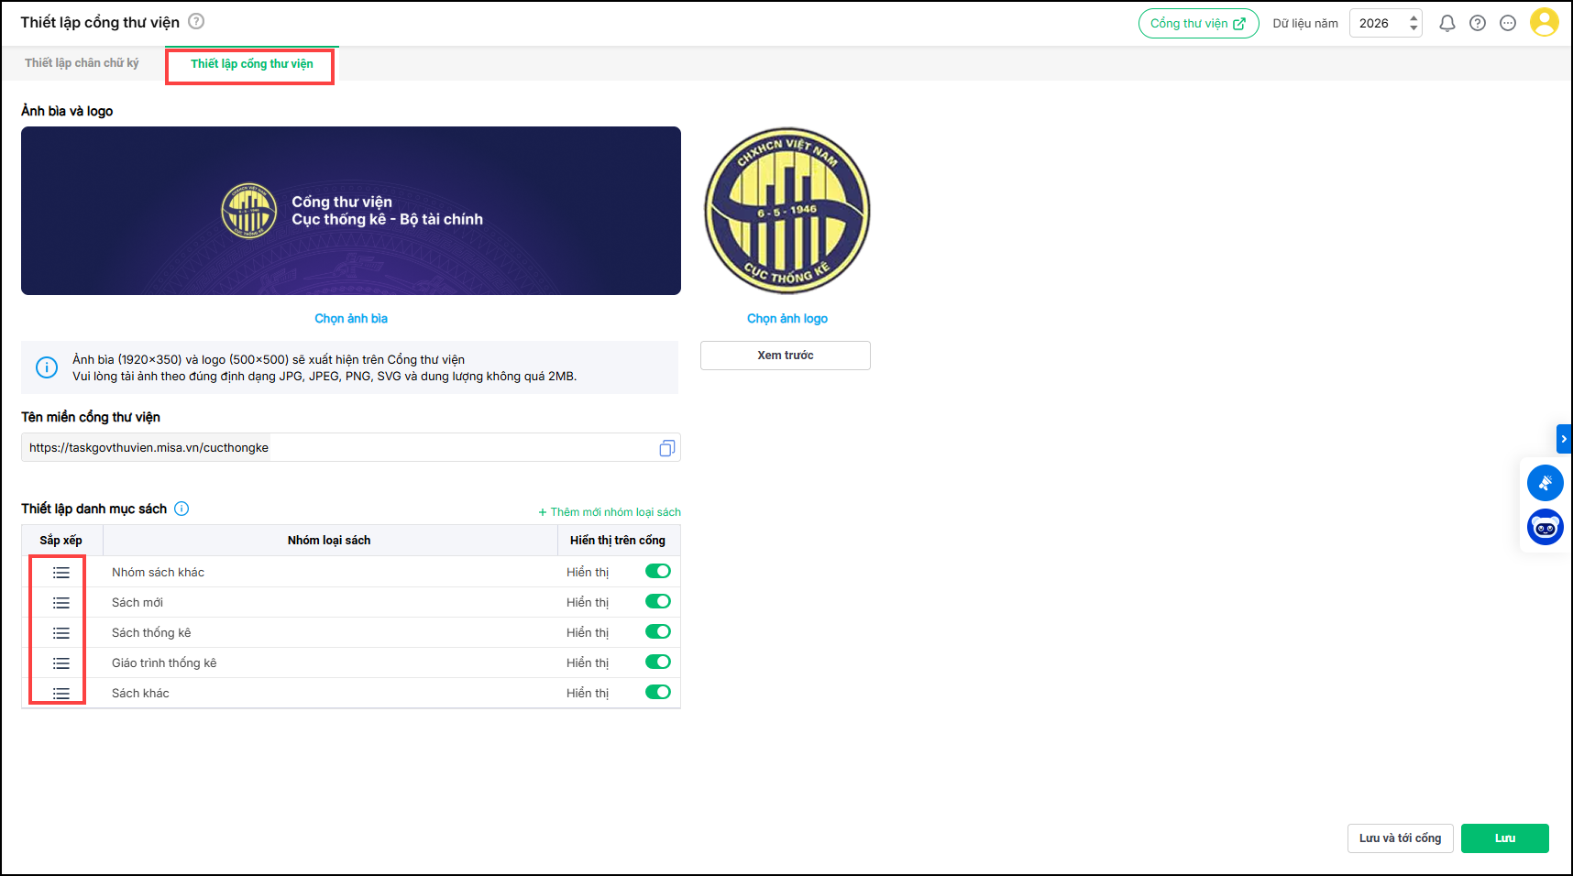Switch to Thiết lập chân chữ ký tab
Viewport: 1573px width, 876px height.
coord(82,63)
